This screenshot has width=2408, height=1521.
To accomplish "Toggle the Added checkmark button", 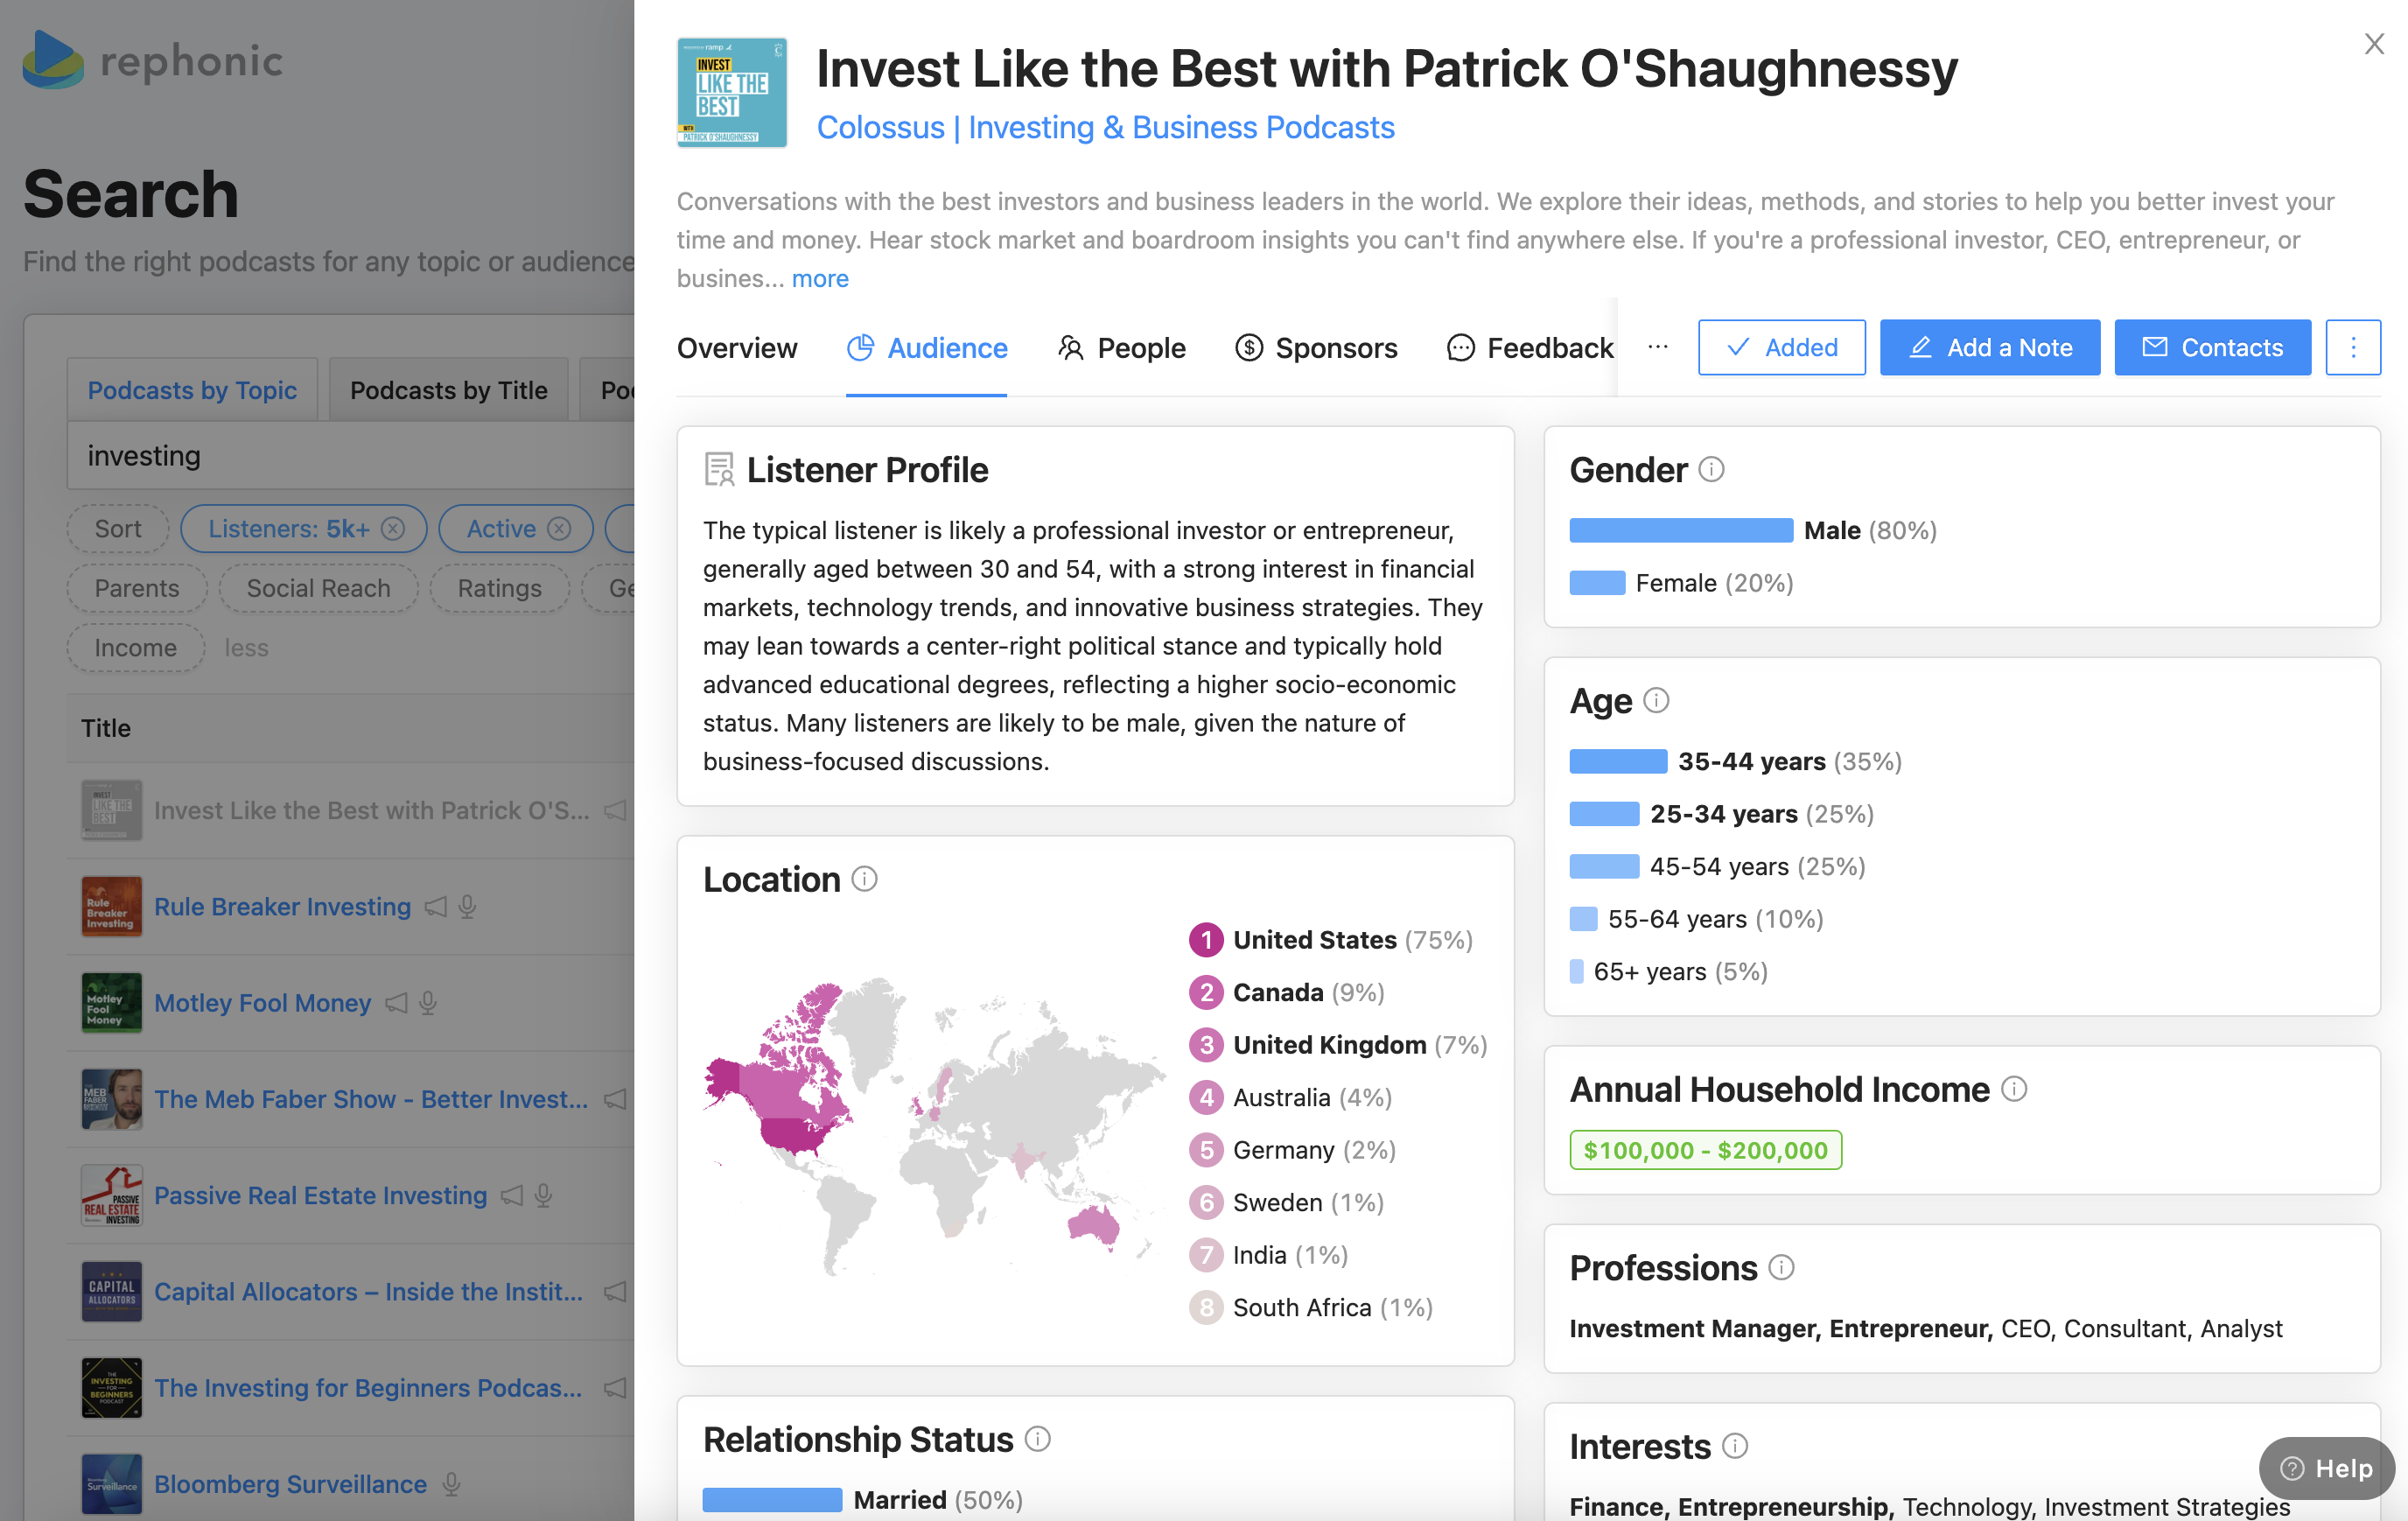I will coord(1781,347).
